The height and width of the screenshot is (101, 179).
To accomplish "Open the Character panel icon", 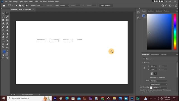I will 138,18.
